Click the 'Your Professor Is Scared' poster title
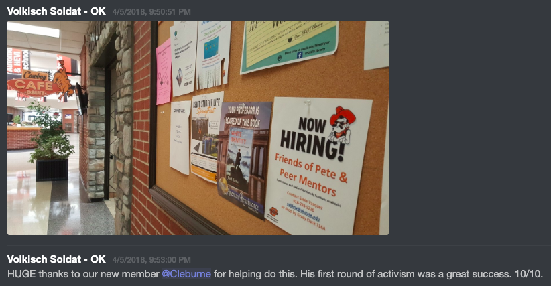 243,116
